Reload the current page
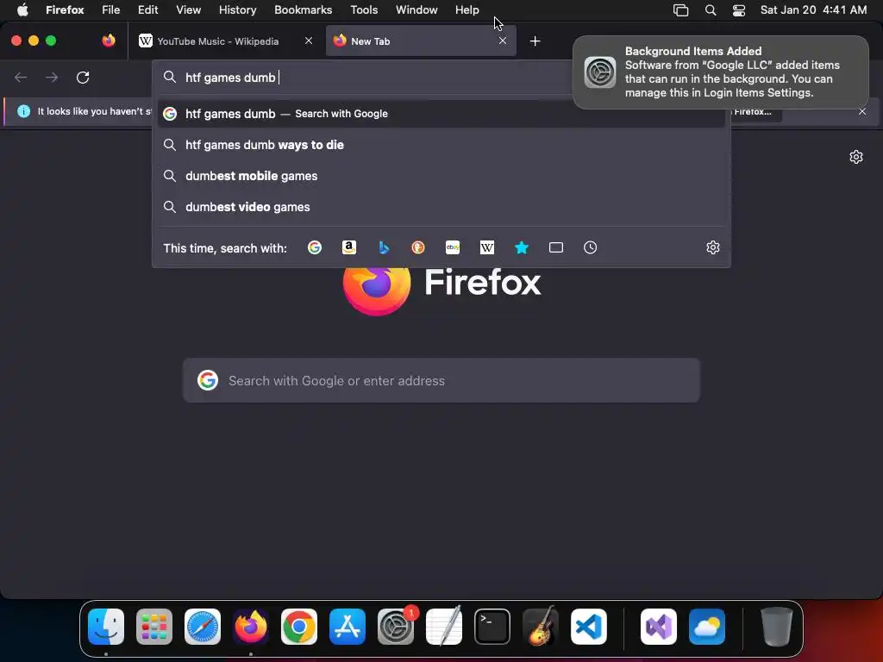883x662 pixels. pos(83,78)
